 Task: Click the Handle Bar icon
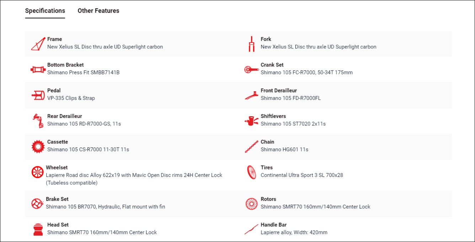tap(251, 230)
